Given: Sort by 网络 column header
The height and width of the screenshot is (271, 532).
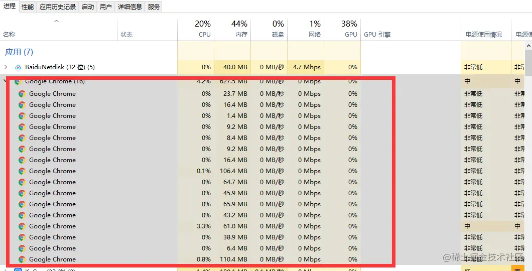Looking at the screenshot, I should 306,30.
